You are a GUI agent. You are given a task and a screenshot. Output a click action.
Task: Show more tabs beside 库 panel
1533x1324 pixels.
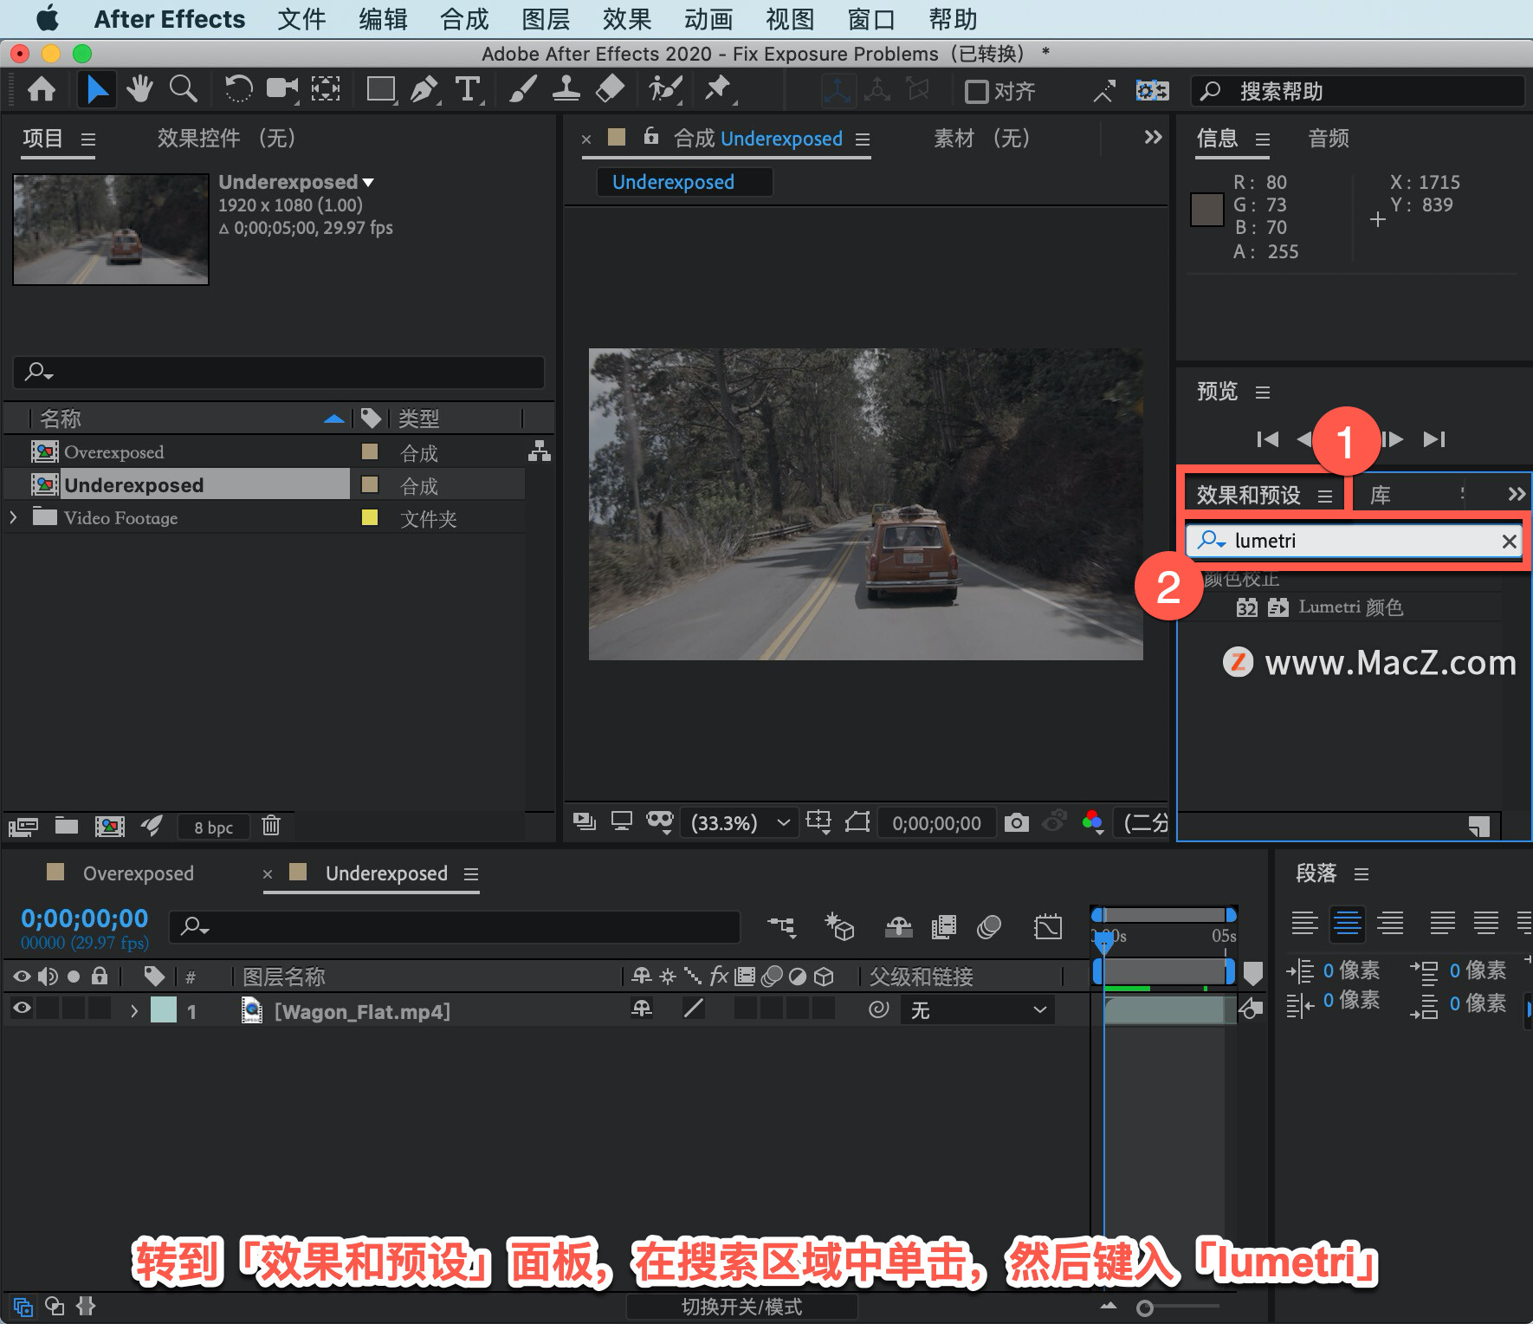coord(1516,495)
